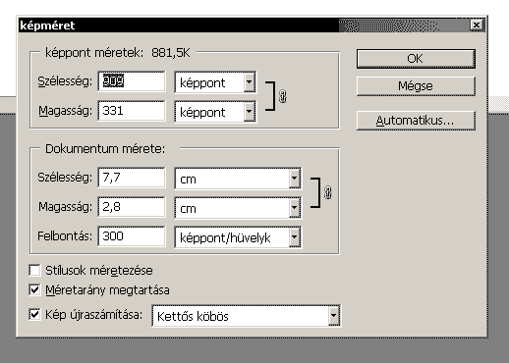This screenshot has width=509, height=363.
Task: Click the 'Felbontás:' label
Action: tap(65, 236)
